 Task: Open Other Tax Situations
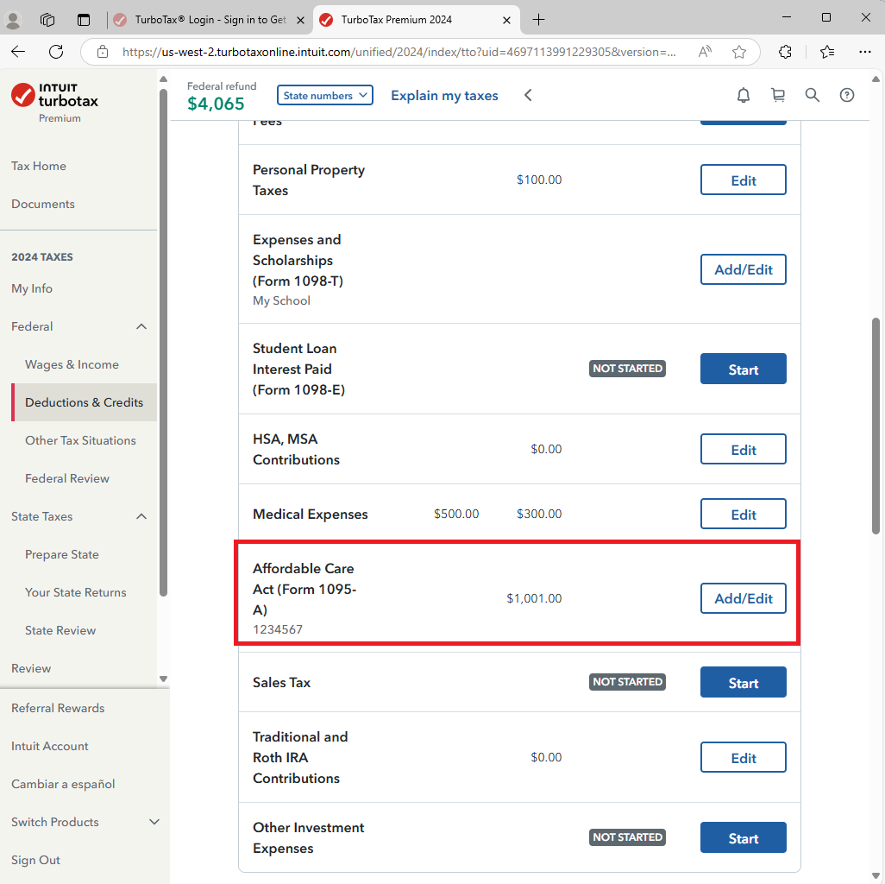pyautogui.click(x=80, y=440)
